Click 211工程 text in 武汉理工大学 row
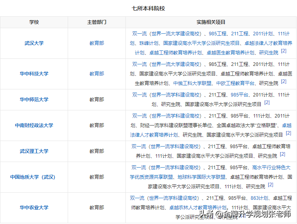 point(217,147)
